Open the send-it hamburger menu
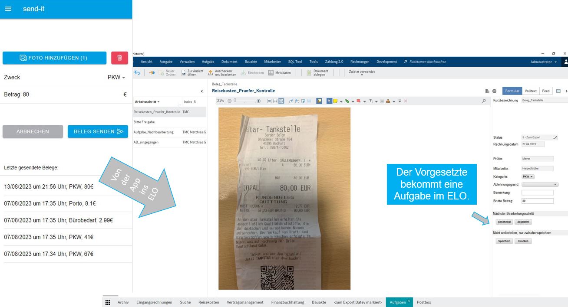This screenshot has height=307, width=568. pyautogui.click(x=8, y=9)
